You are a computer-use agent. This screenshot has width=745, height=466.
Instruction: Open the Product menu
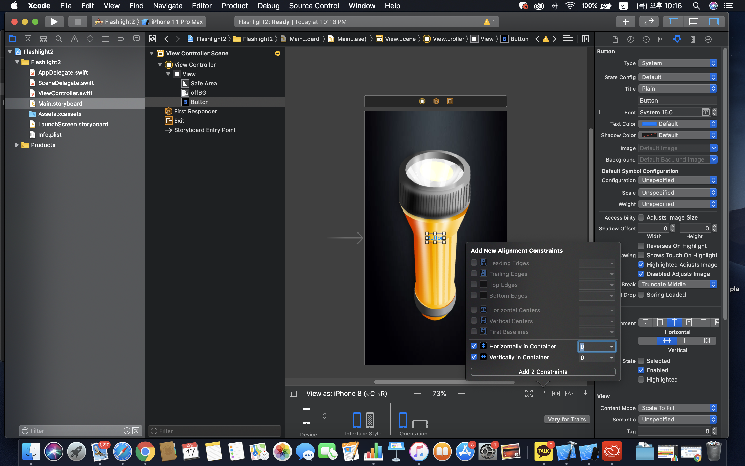[234, 5]
